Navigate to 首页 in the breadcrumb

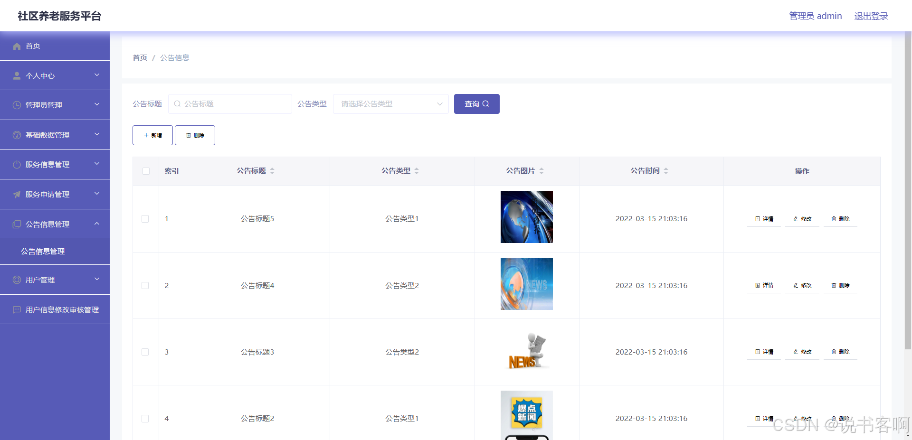[x=140, y=57]
